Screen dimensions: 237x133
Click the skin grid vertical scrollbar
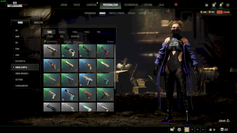click(115, 66)
